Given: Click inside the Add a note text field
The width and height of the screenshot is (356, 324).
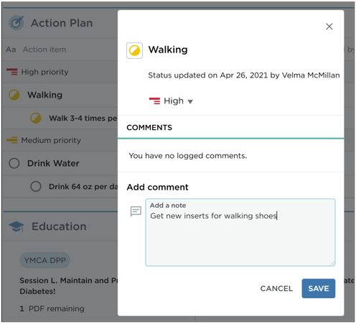Looking at the screenshot, I should pyautogui.click(x=240, y=232).
